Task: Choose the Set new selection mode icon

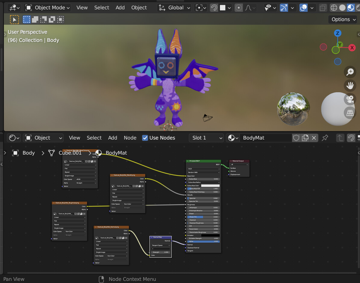Action: (27, 20)
